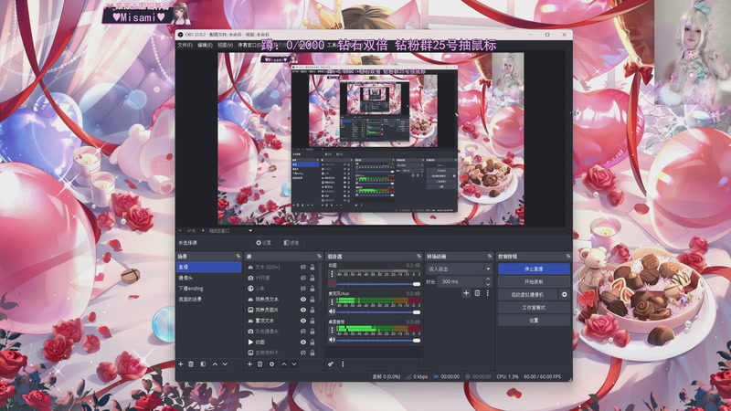Open virtual camera settings gear icon
731x411 pixels.
(564, 294)
